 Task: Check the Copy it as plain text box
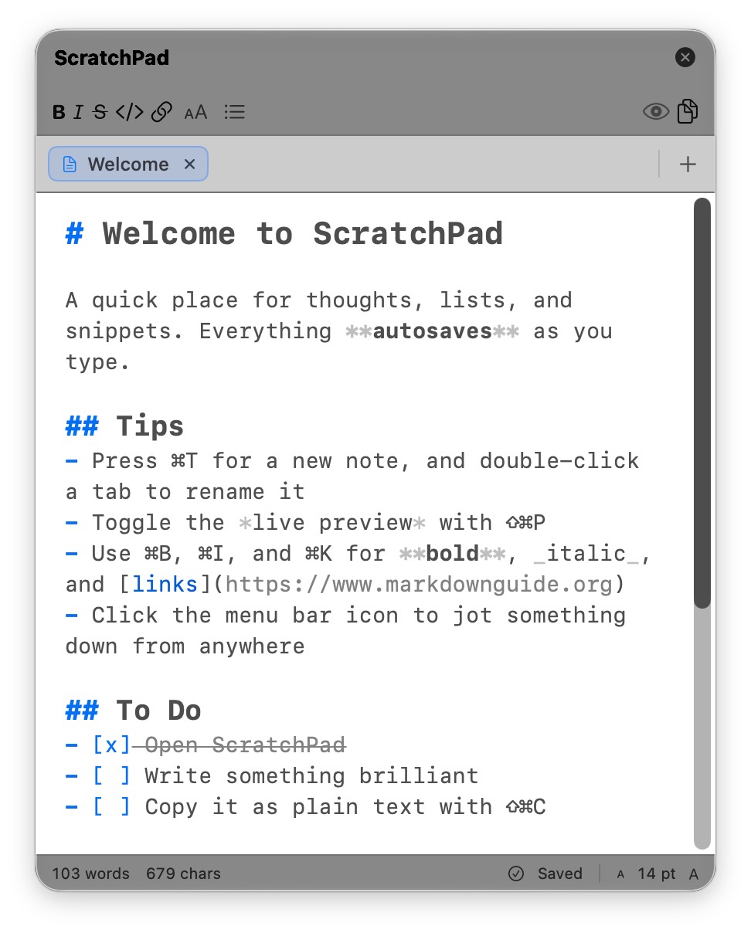pos(112,807)
